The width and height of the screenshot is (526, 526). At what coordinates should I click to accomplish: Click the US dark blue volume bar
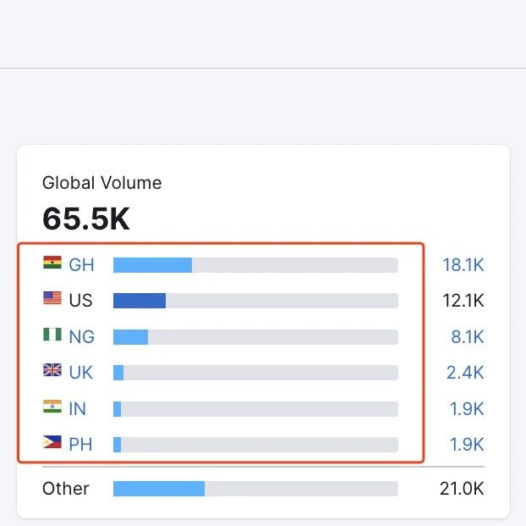click(140, 301)
